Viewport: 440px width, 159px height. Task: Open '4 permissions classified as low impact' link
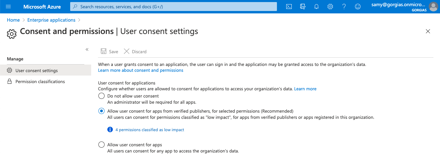(150, 130)
